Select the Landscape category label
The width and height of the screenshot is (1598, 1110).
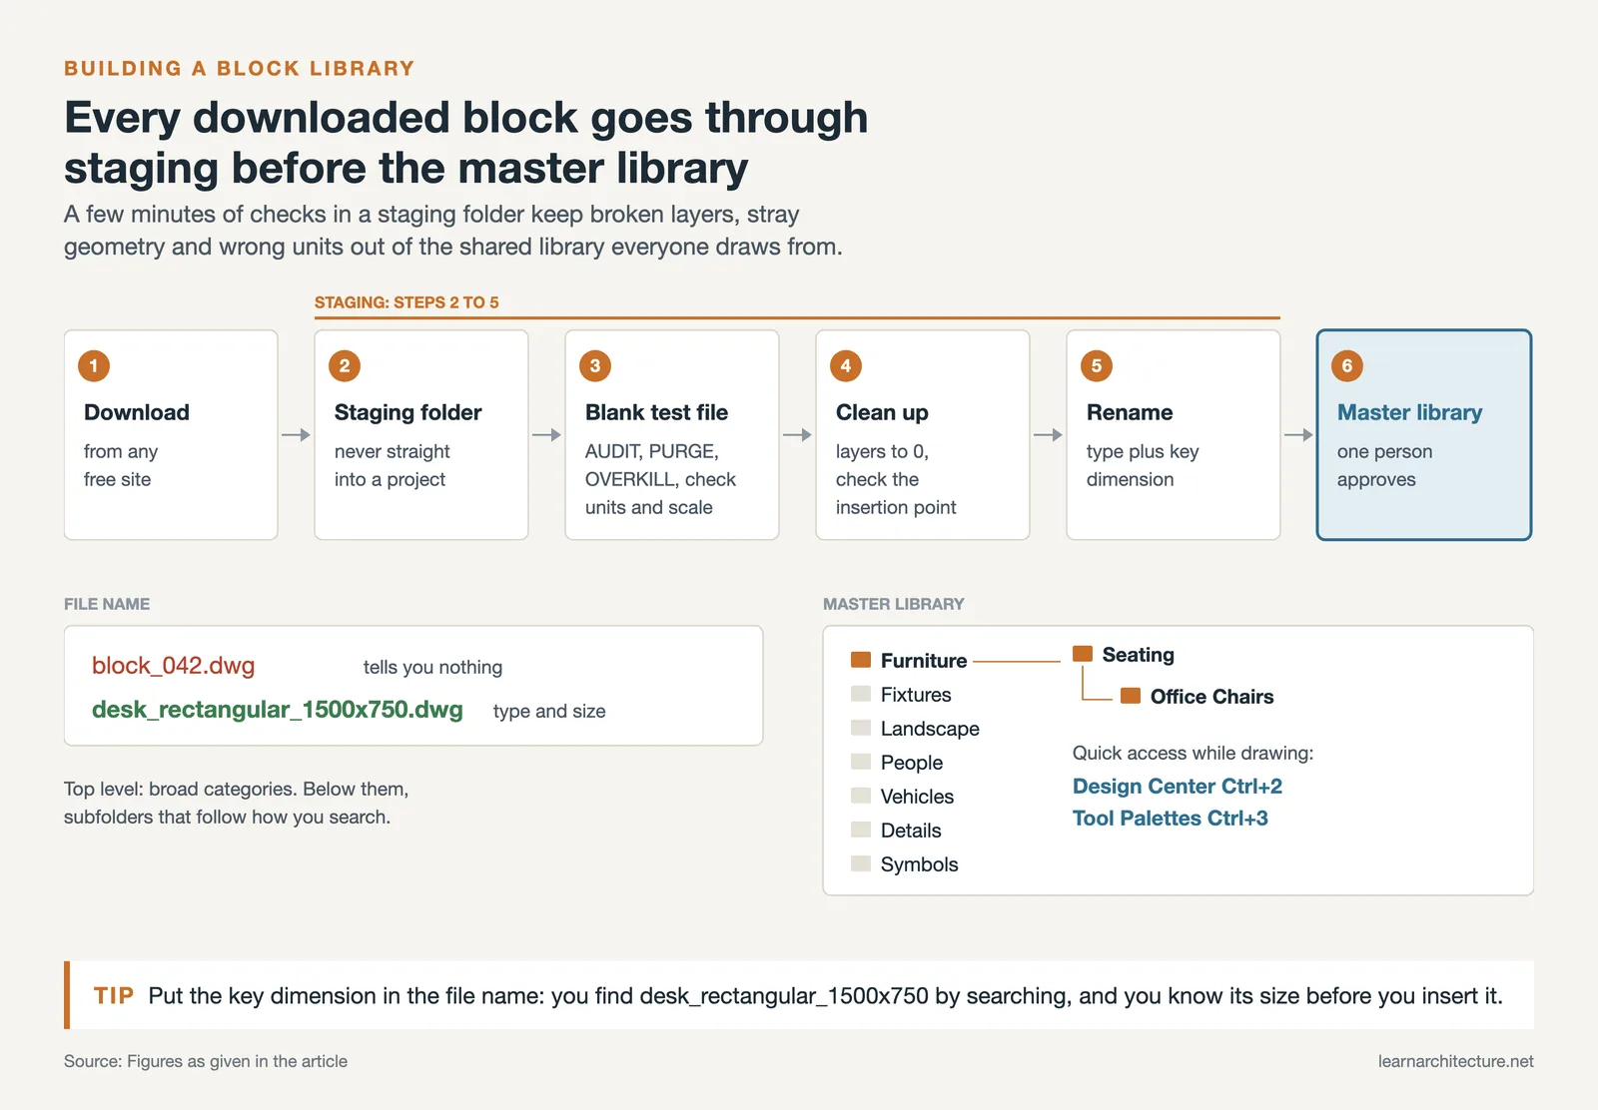click(x=930, y=729)
